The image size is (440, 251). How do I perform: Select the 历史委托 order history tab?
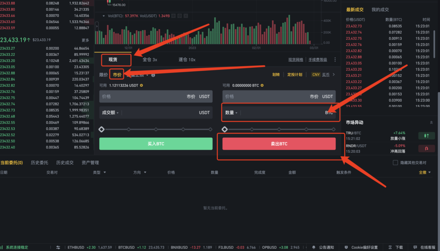coord(39,163)
